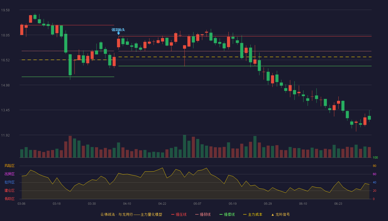Image resolution: width=388 pixels, height=221 pixels.
Task: Select the 拉升区 zone label
Action: tap(9, 182)
